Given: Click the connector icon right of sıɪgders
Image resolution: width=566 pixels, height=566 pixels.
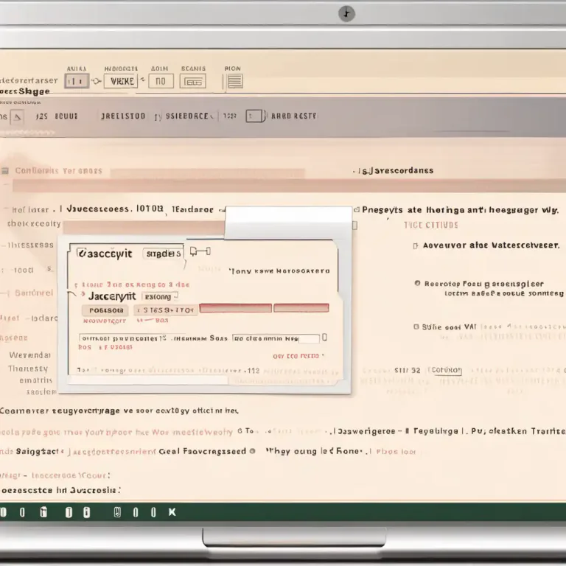Looking at the screenshot, I should [x=200, y=251].
